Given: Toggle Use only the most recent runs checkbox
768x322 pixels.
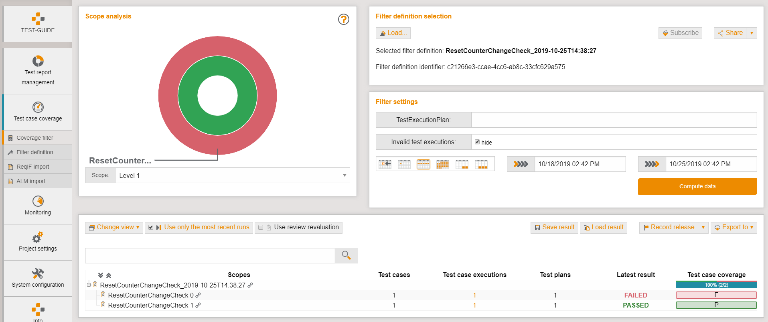Looking at the screenshot, I should [151, 227].
